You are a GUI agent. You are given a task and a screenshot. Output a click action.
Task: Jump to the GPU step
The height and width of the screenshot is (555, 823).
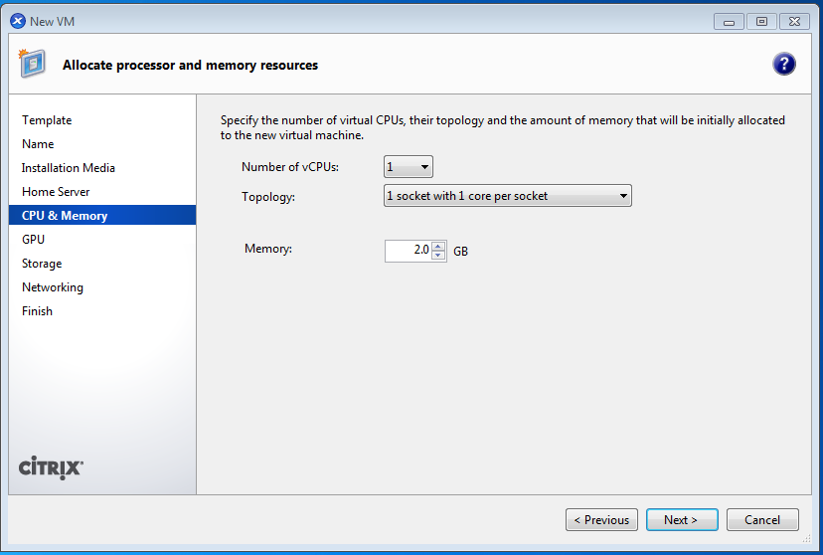(x=33, y=240)
